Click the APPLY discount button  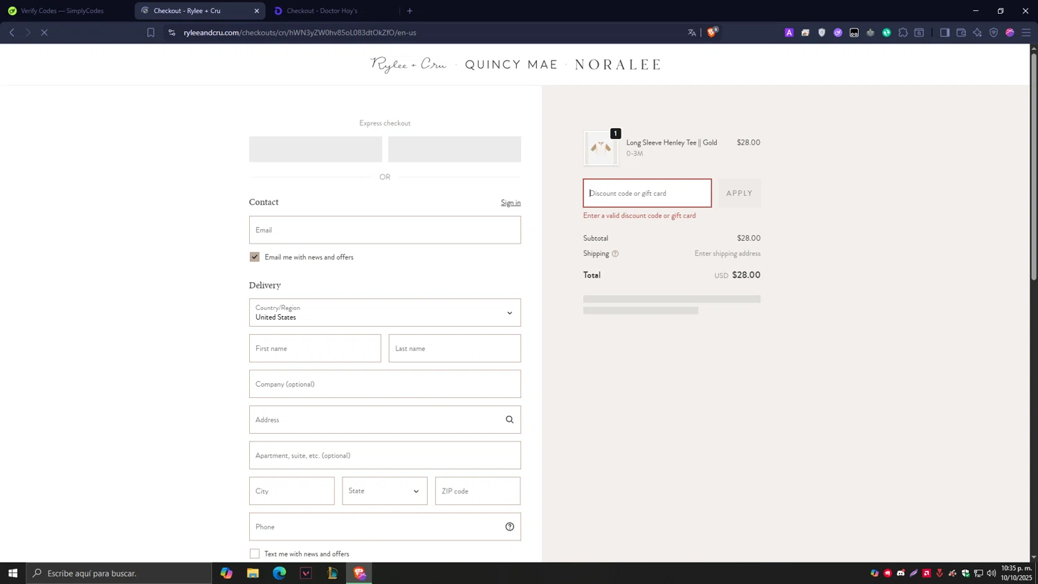739,193
